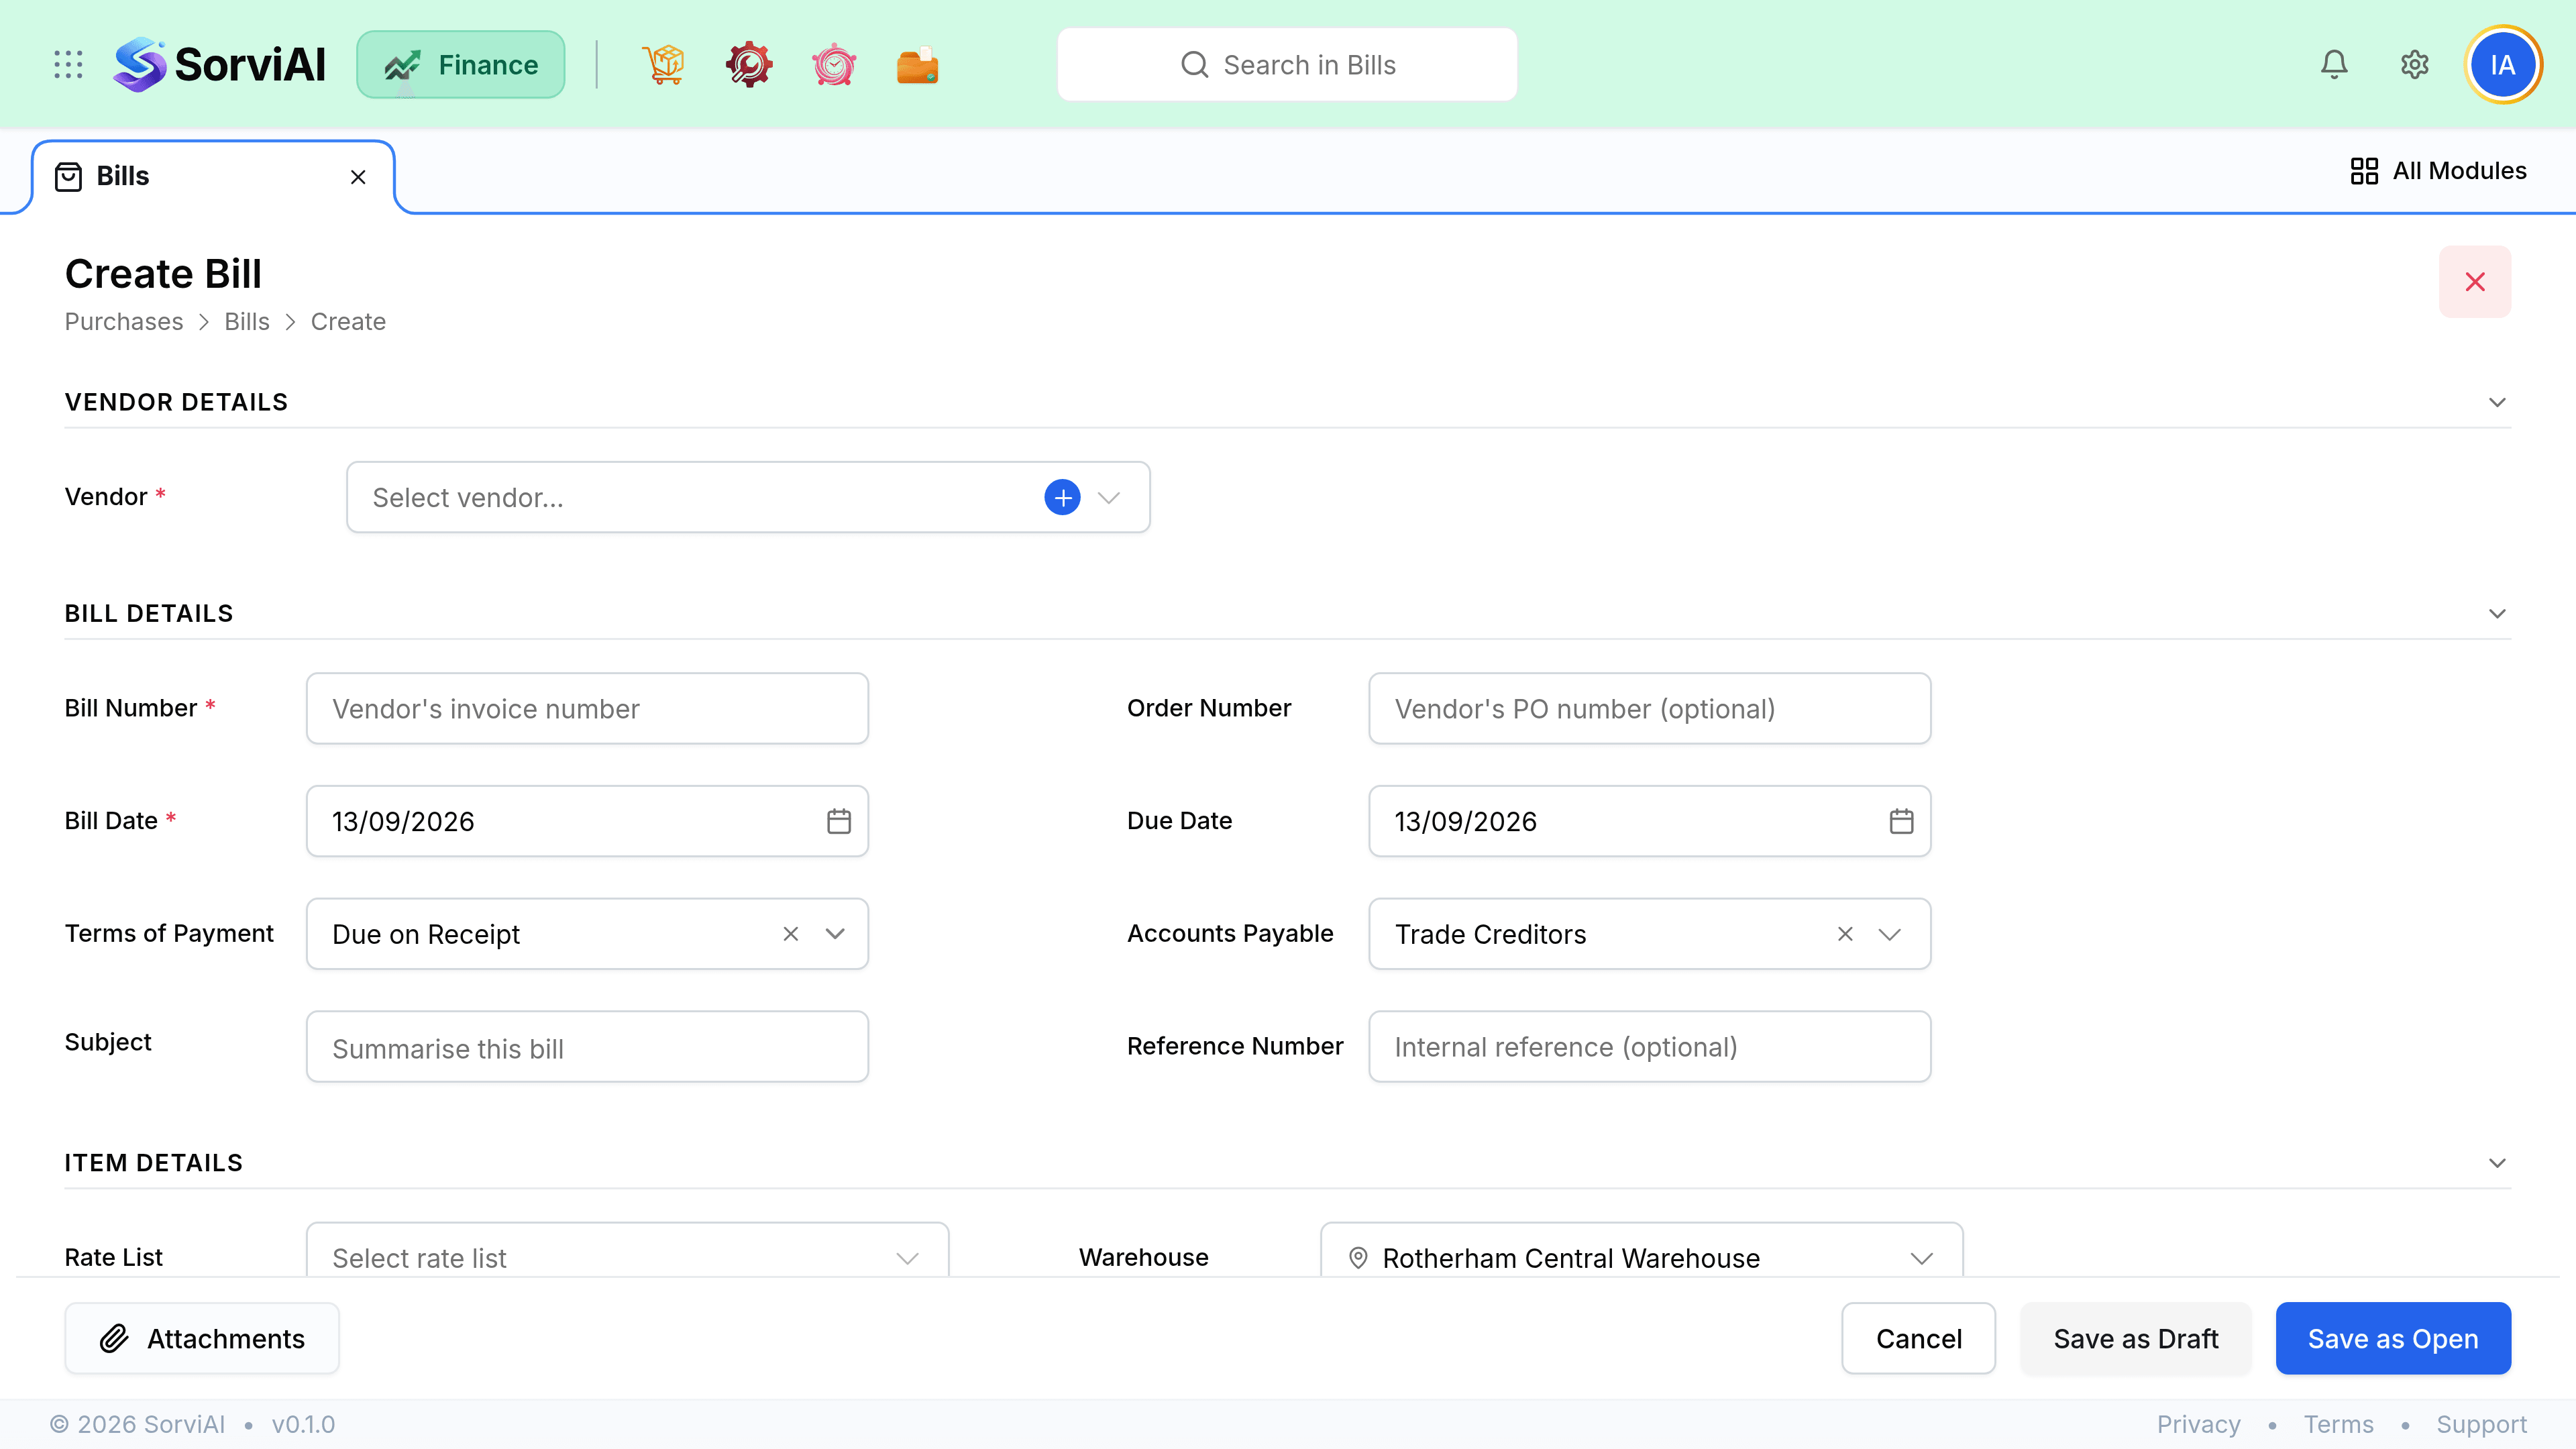This screenshot has height=1449, width=2576.
Task: Open the Terms of Payment dropdown arrow
Action: point(835,934)
